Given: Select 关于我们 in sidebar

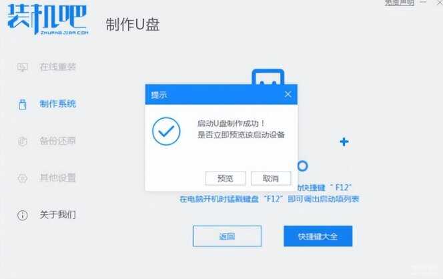Looking at the screenshot, I should click(57, 214).
